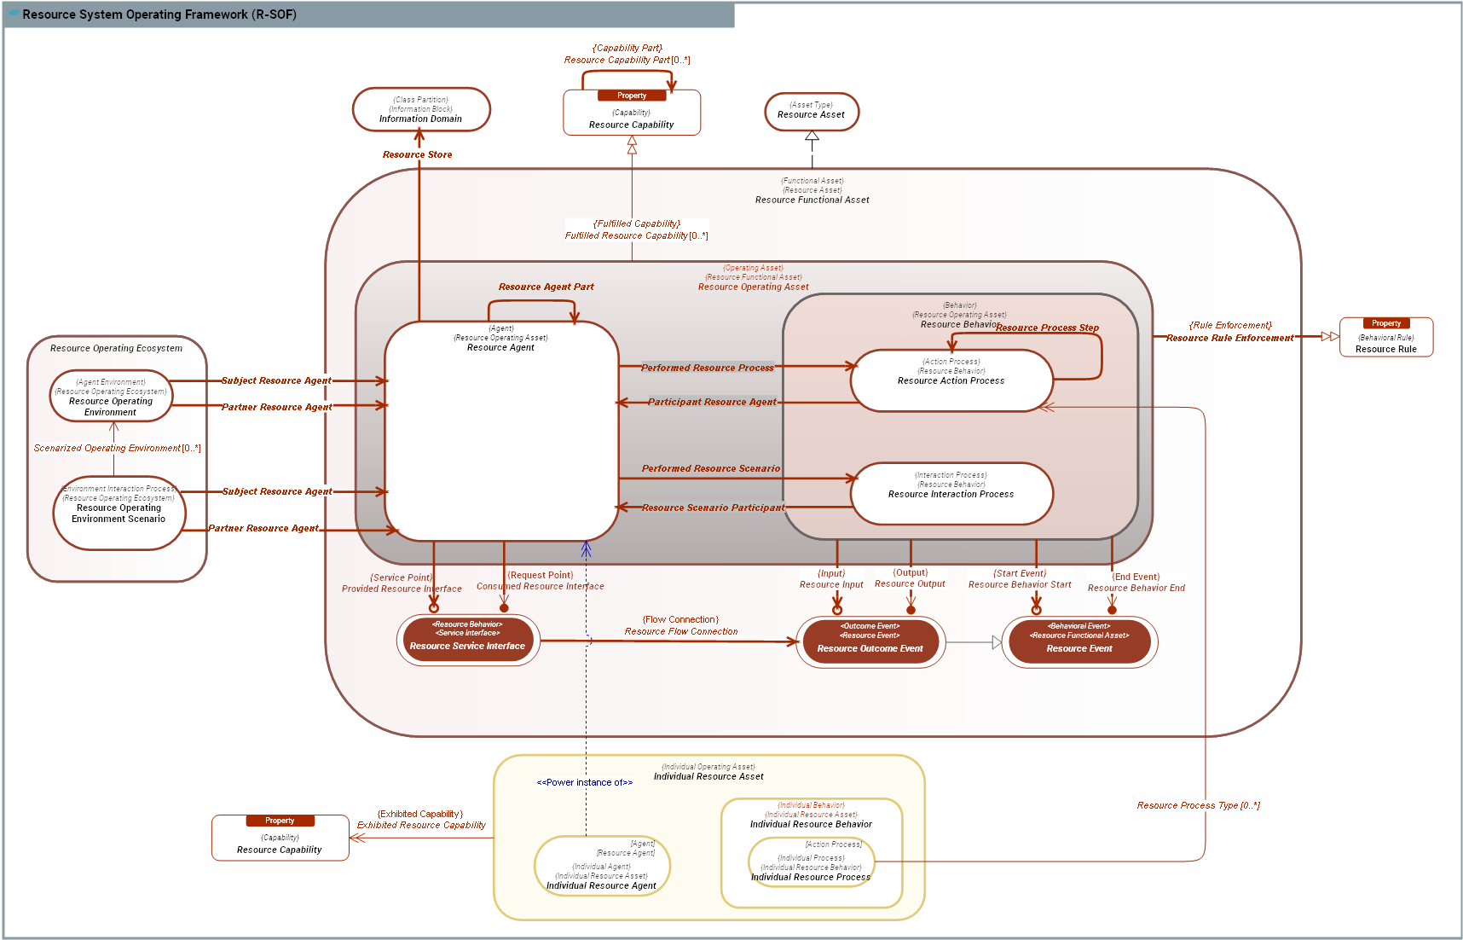Click the Resource Behavior Start event port
The image size is (1463, 940).
(1036, 612)
